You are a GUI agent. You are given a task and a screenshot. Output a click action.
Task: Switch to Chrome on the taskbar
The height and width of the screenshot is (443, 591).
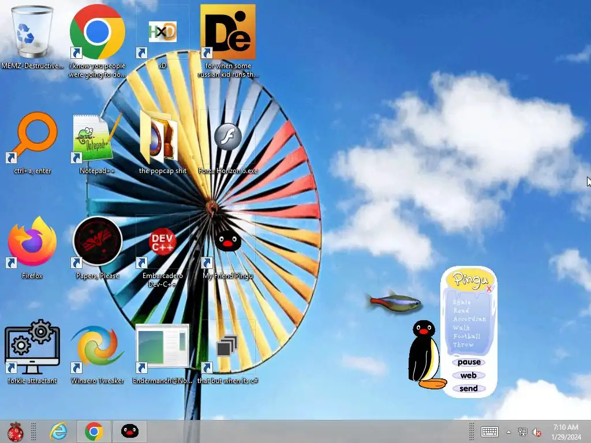tap(94, 431)
